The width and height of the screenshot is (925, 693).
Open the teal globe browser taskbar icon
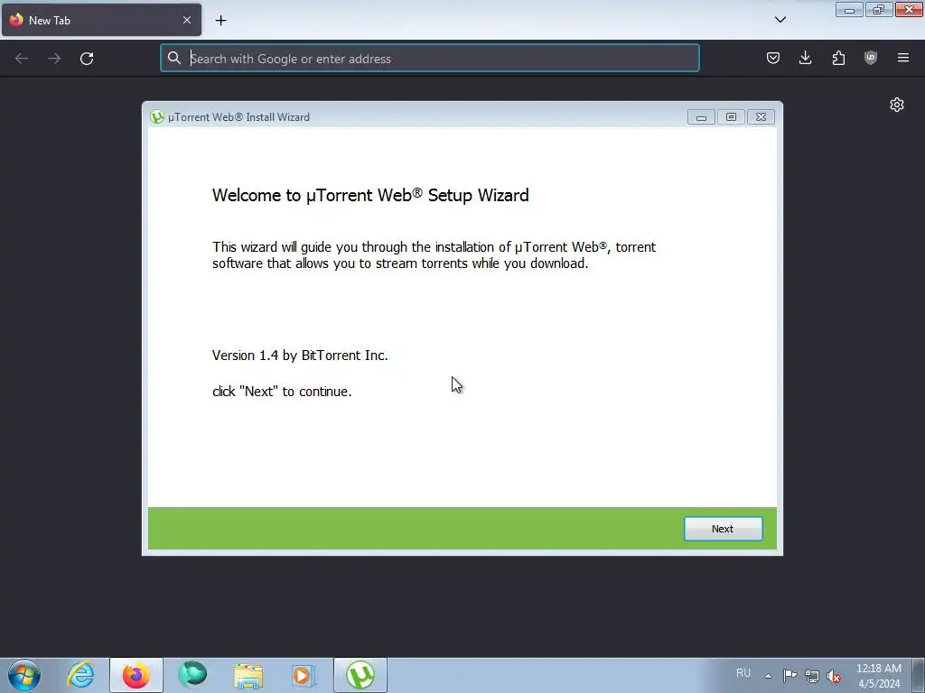tap(192, 675)
